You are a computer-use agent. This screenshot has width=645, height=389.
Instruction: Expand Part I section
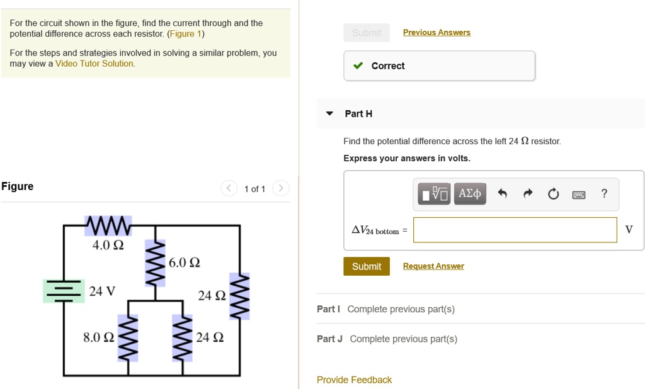[x=329, y=309]
